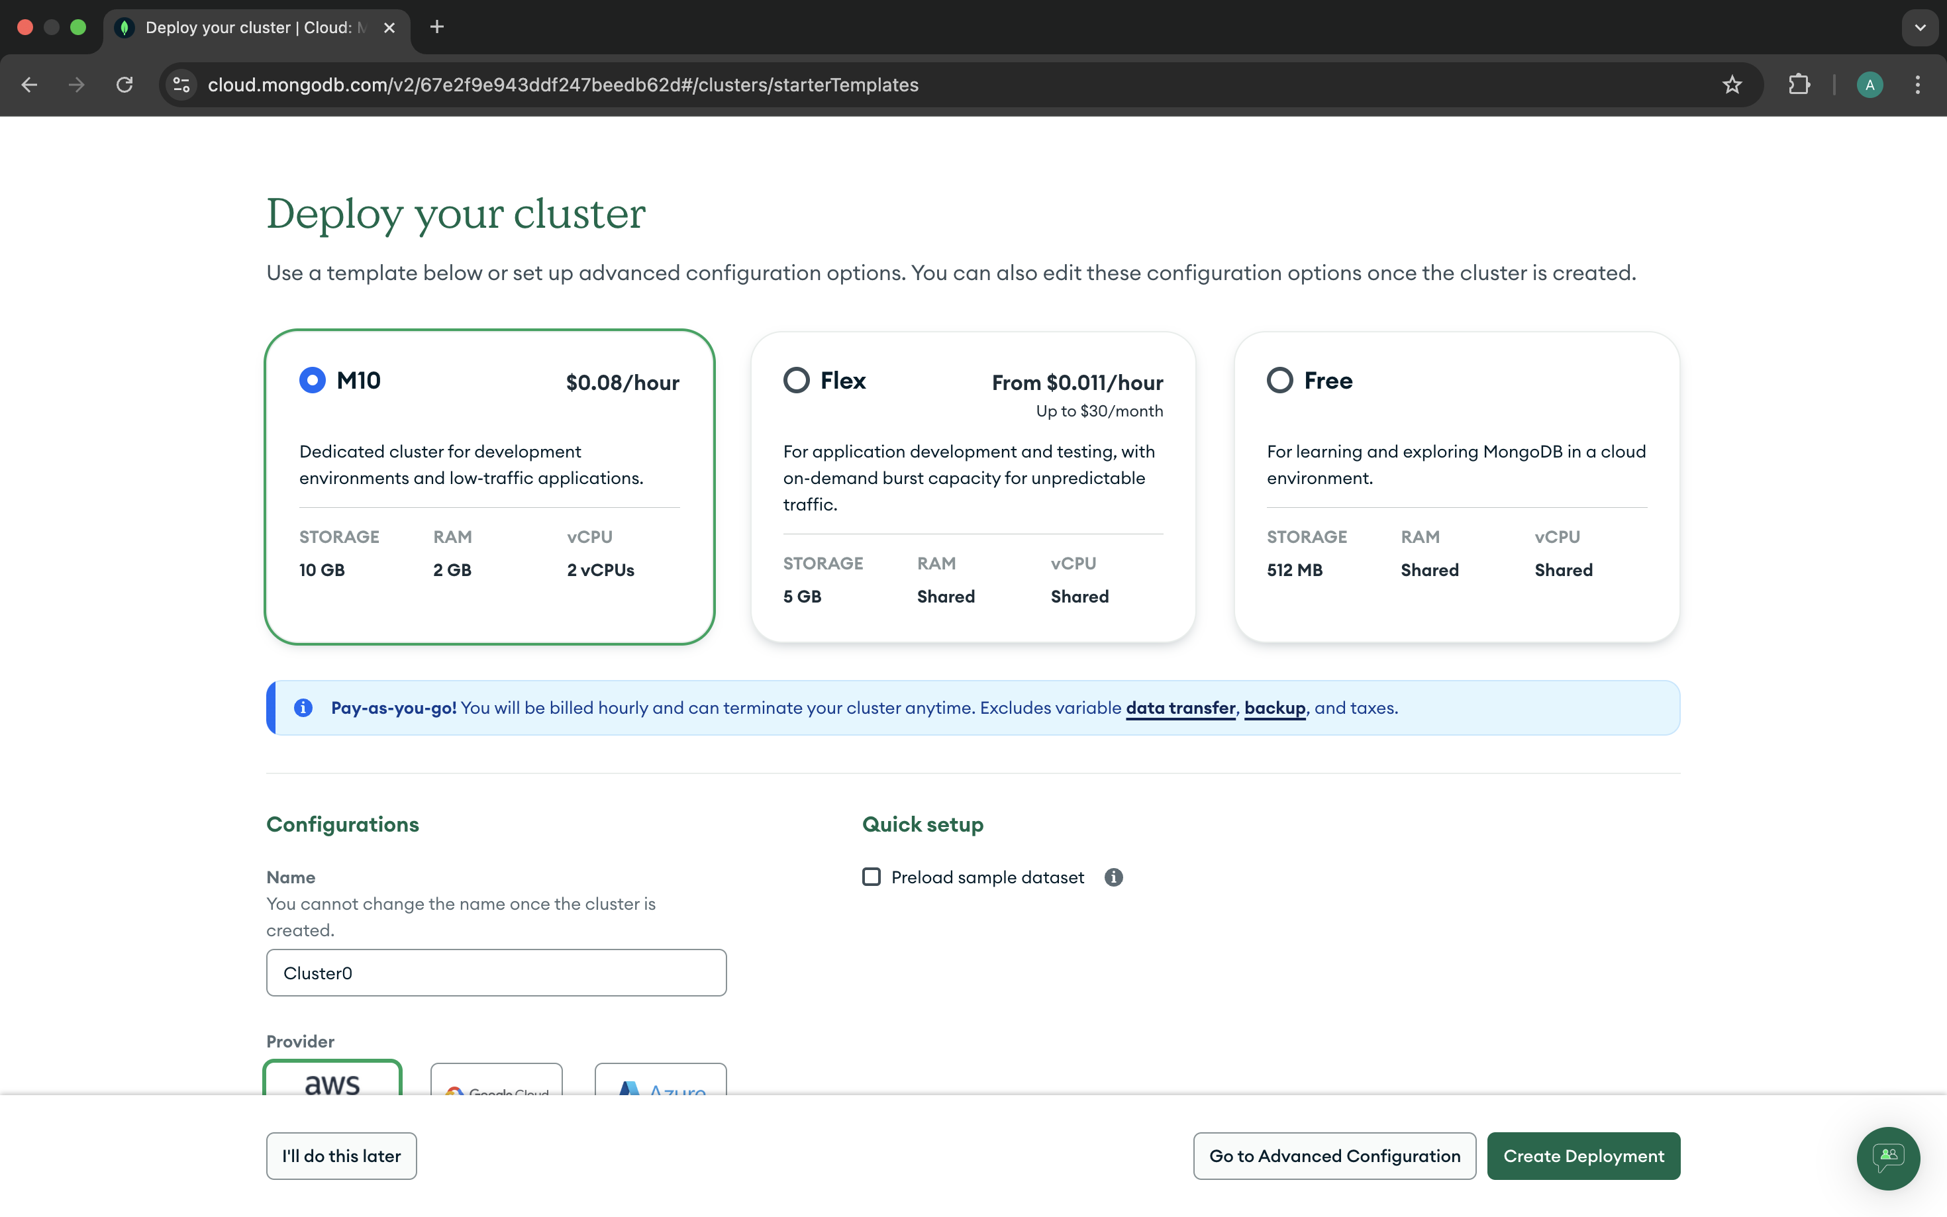1947x1217 pixels.
Task: Reload the page using refresh icon
Action: [124, 85]
